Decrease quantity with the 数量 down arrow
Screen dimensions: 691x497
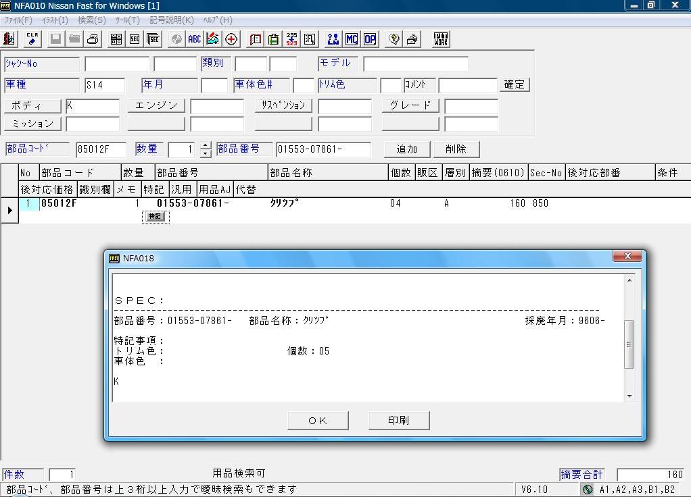pos(206,154)
